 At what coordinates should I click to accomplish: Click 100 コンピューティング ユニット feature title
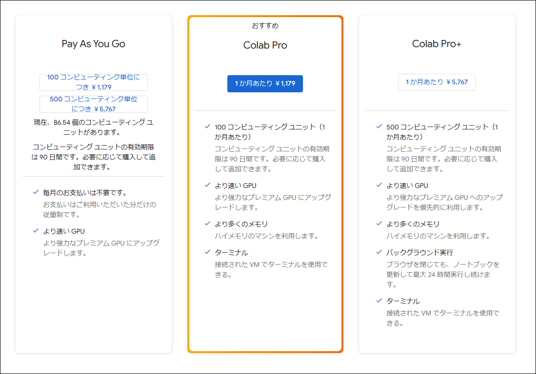pyautogui.click(x=270, y=132)
